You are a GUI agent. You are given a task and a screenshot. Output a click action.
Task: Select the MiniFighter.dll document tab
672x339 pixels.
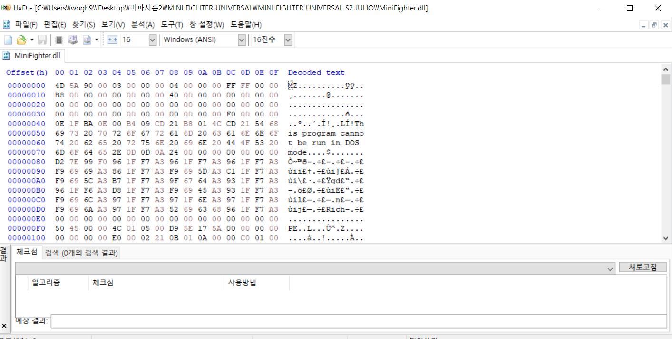click(32, 56)
